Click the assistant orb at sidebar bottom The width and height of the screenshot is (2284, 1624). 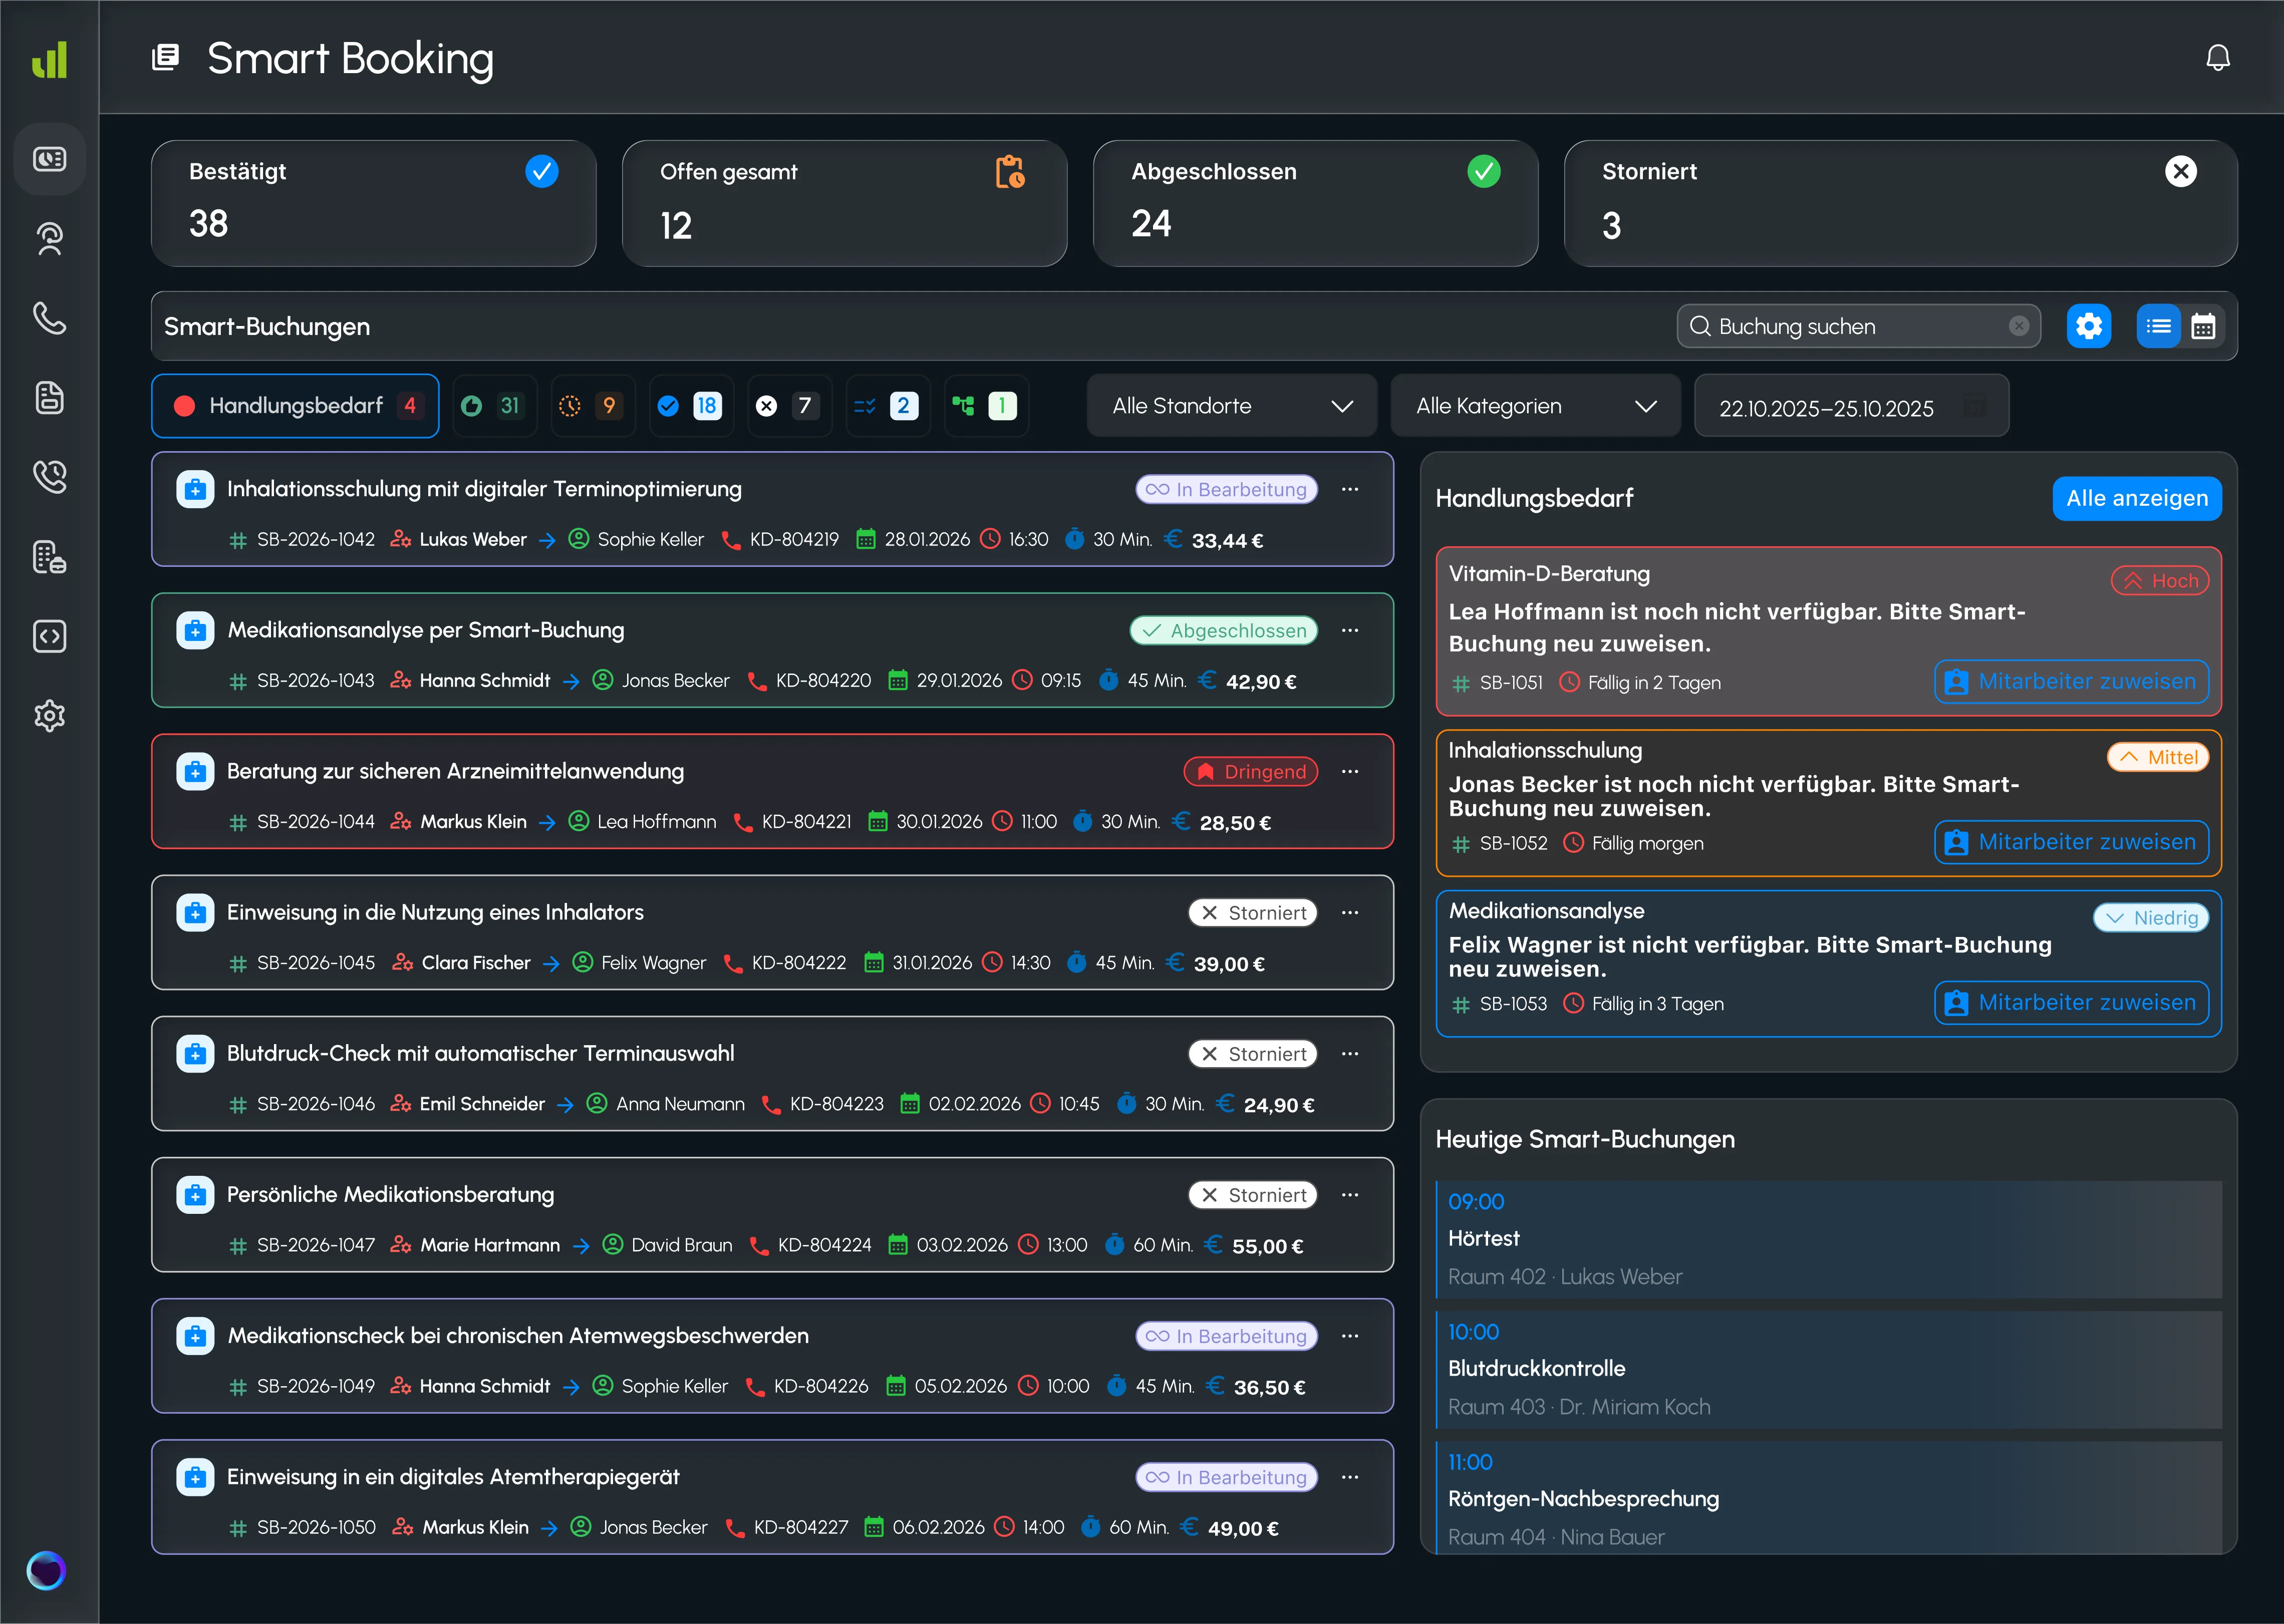(46, 1570)
